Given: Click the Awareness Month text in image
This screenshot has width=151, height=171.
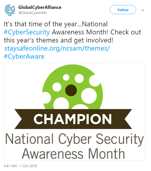Looking at the screenshot, I should (x=73, y=154).
